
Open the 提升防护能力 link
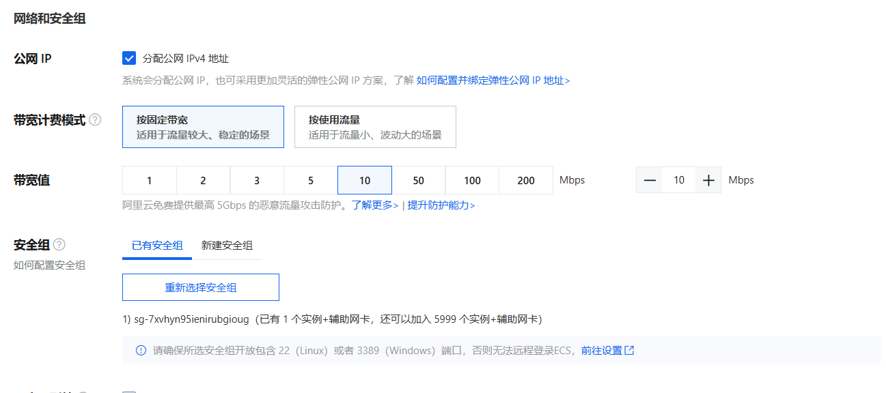(441, 205)
